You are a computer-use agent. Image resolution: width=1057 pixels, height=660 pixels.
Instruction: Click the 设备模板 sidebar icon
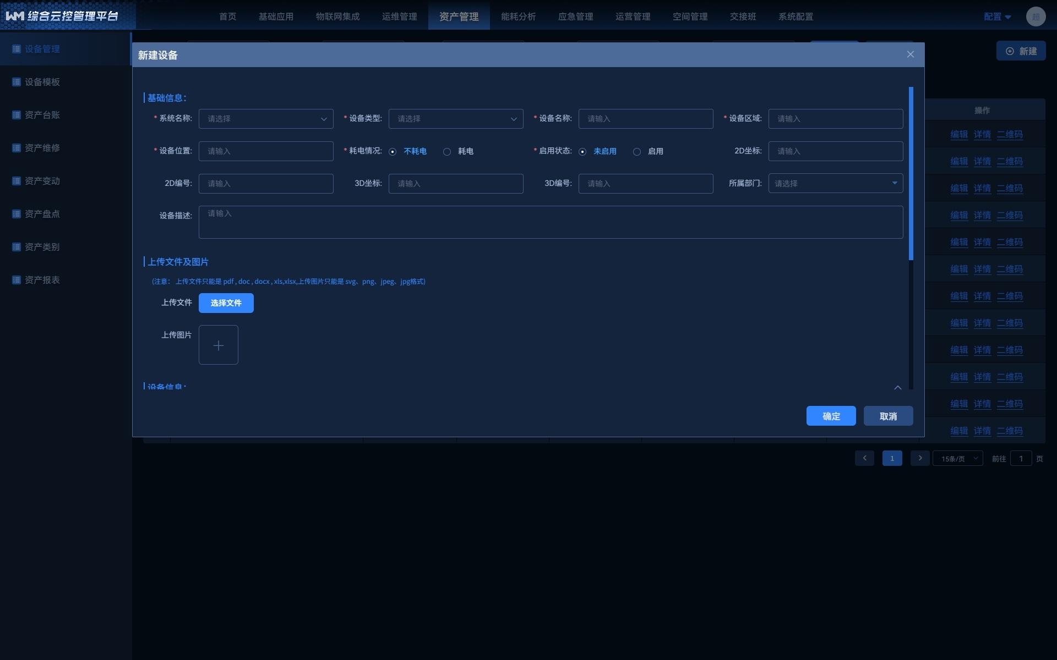pyautogui.click(x=17, y=82)
